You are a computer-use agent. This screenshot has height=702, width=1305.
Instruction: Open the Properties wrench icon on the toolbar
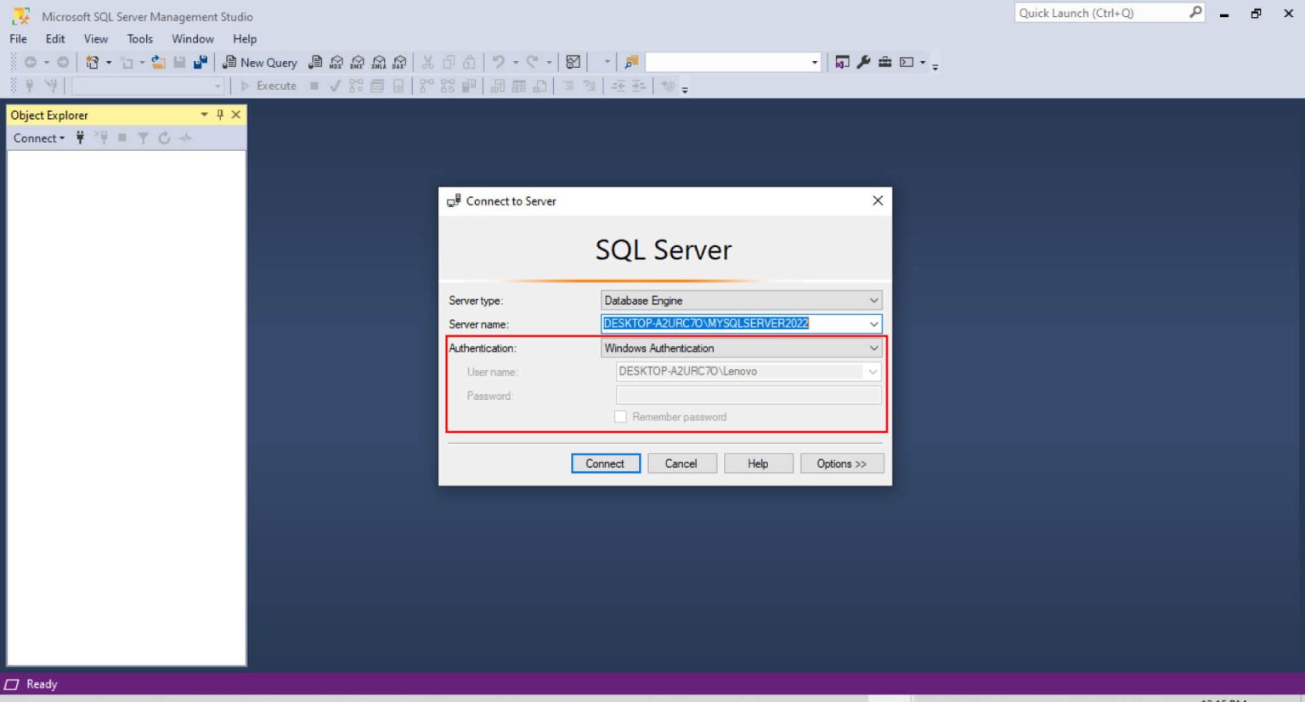864,61
